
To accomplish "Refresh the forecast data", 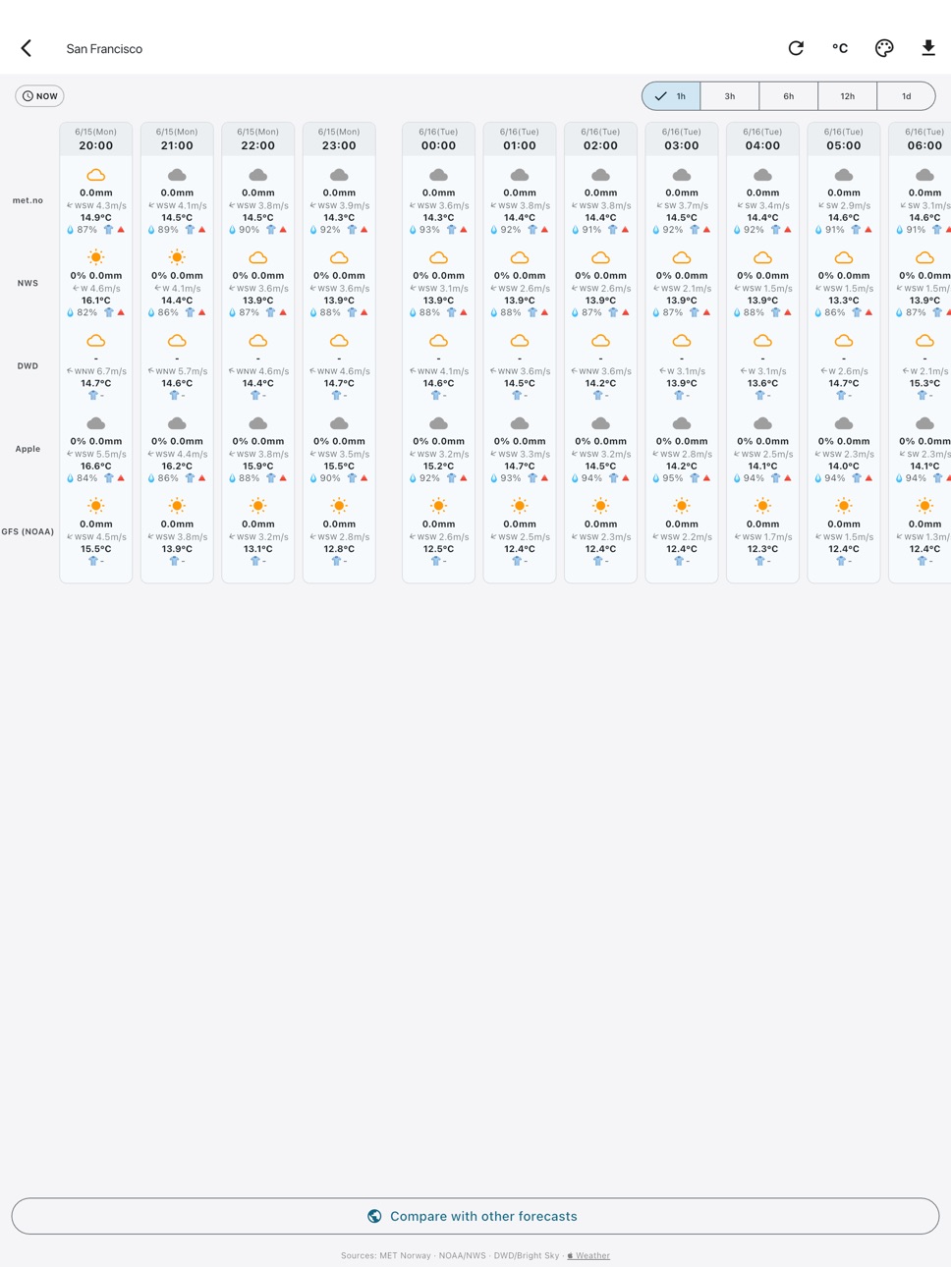I will tap(796, 48).
